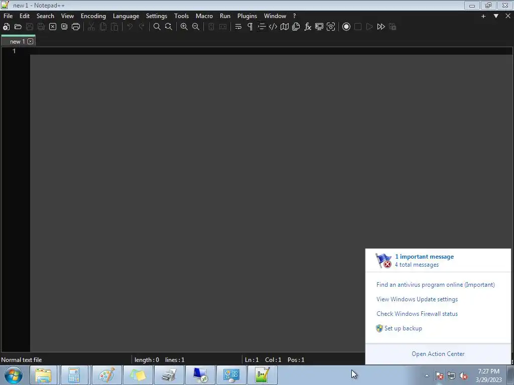Click Check Windows Firewall status
This screenshot has height=385, width=514.
coord(417,314)
